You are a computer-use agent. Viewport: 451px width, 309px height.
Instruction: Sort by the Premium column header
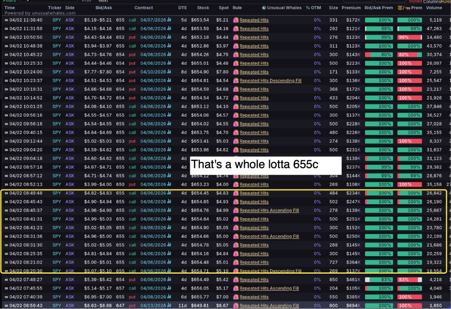point(351,8)
